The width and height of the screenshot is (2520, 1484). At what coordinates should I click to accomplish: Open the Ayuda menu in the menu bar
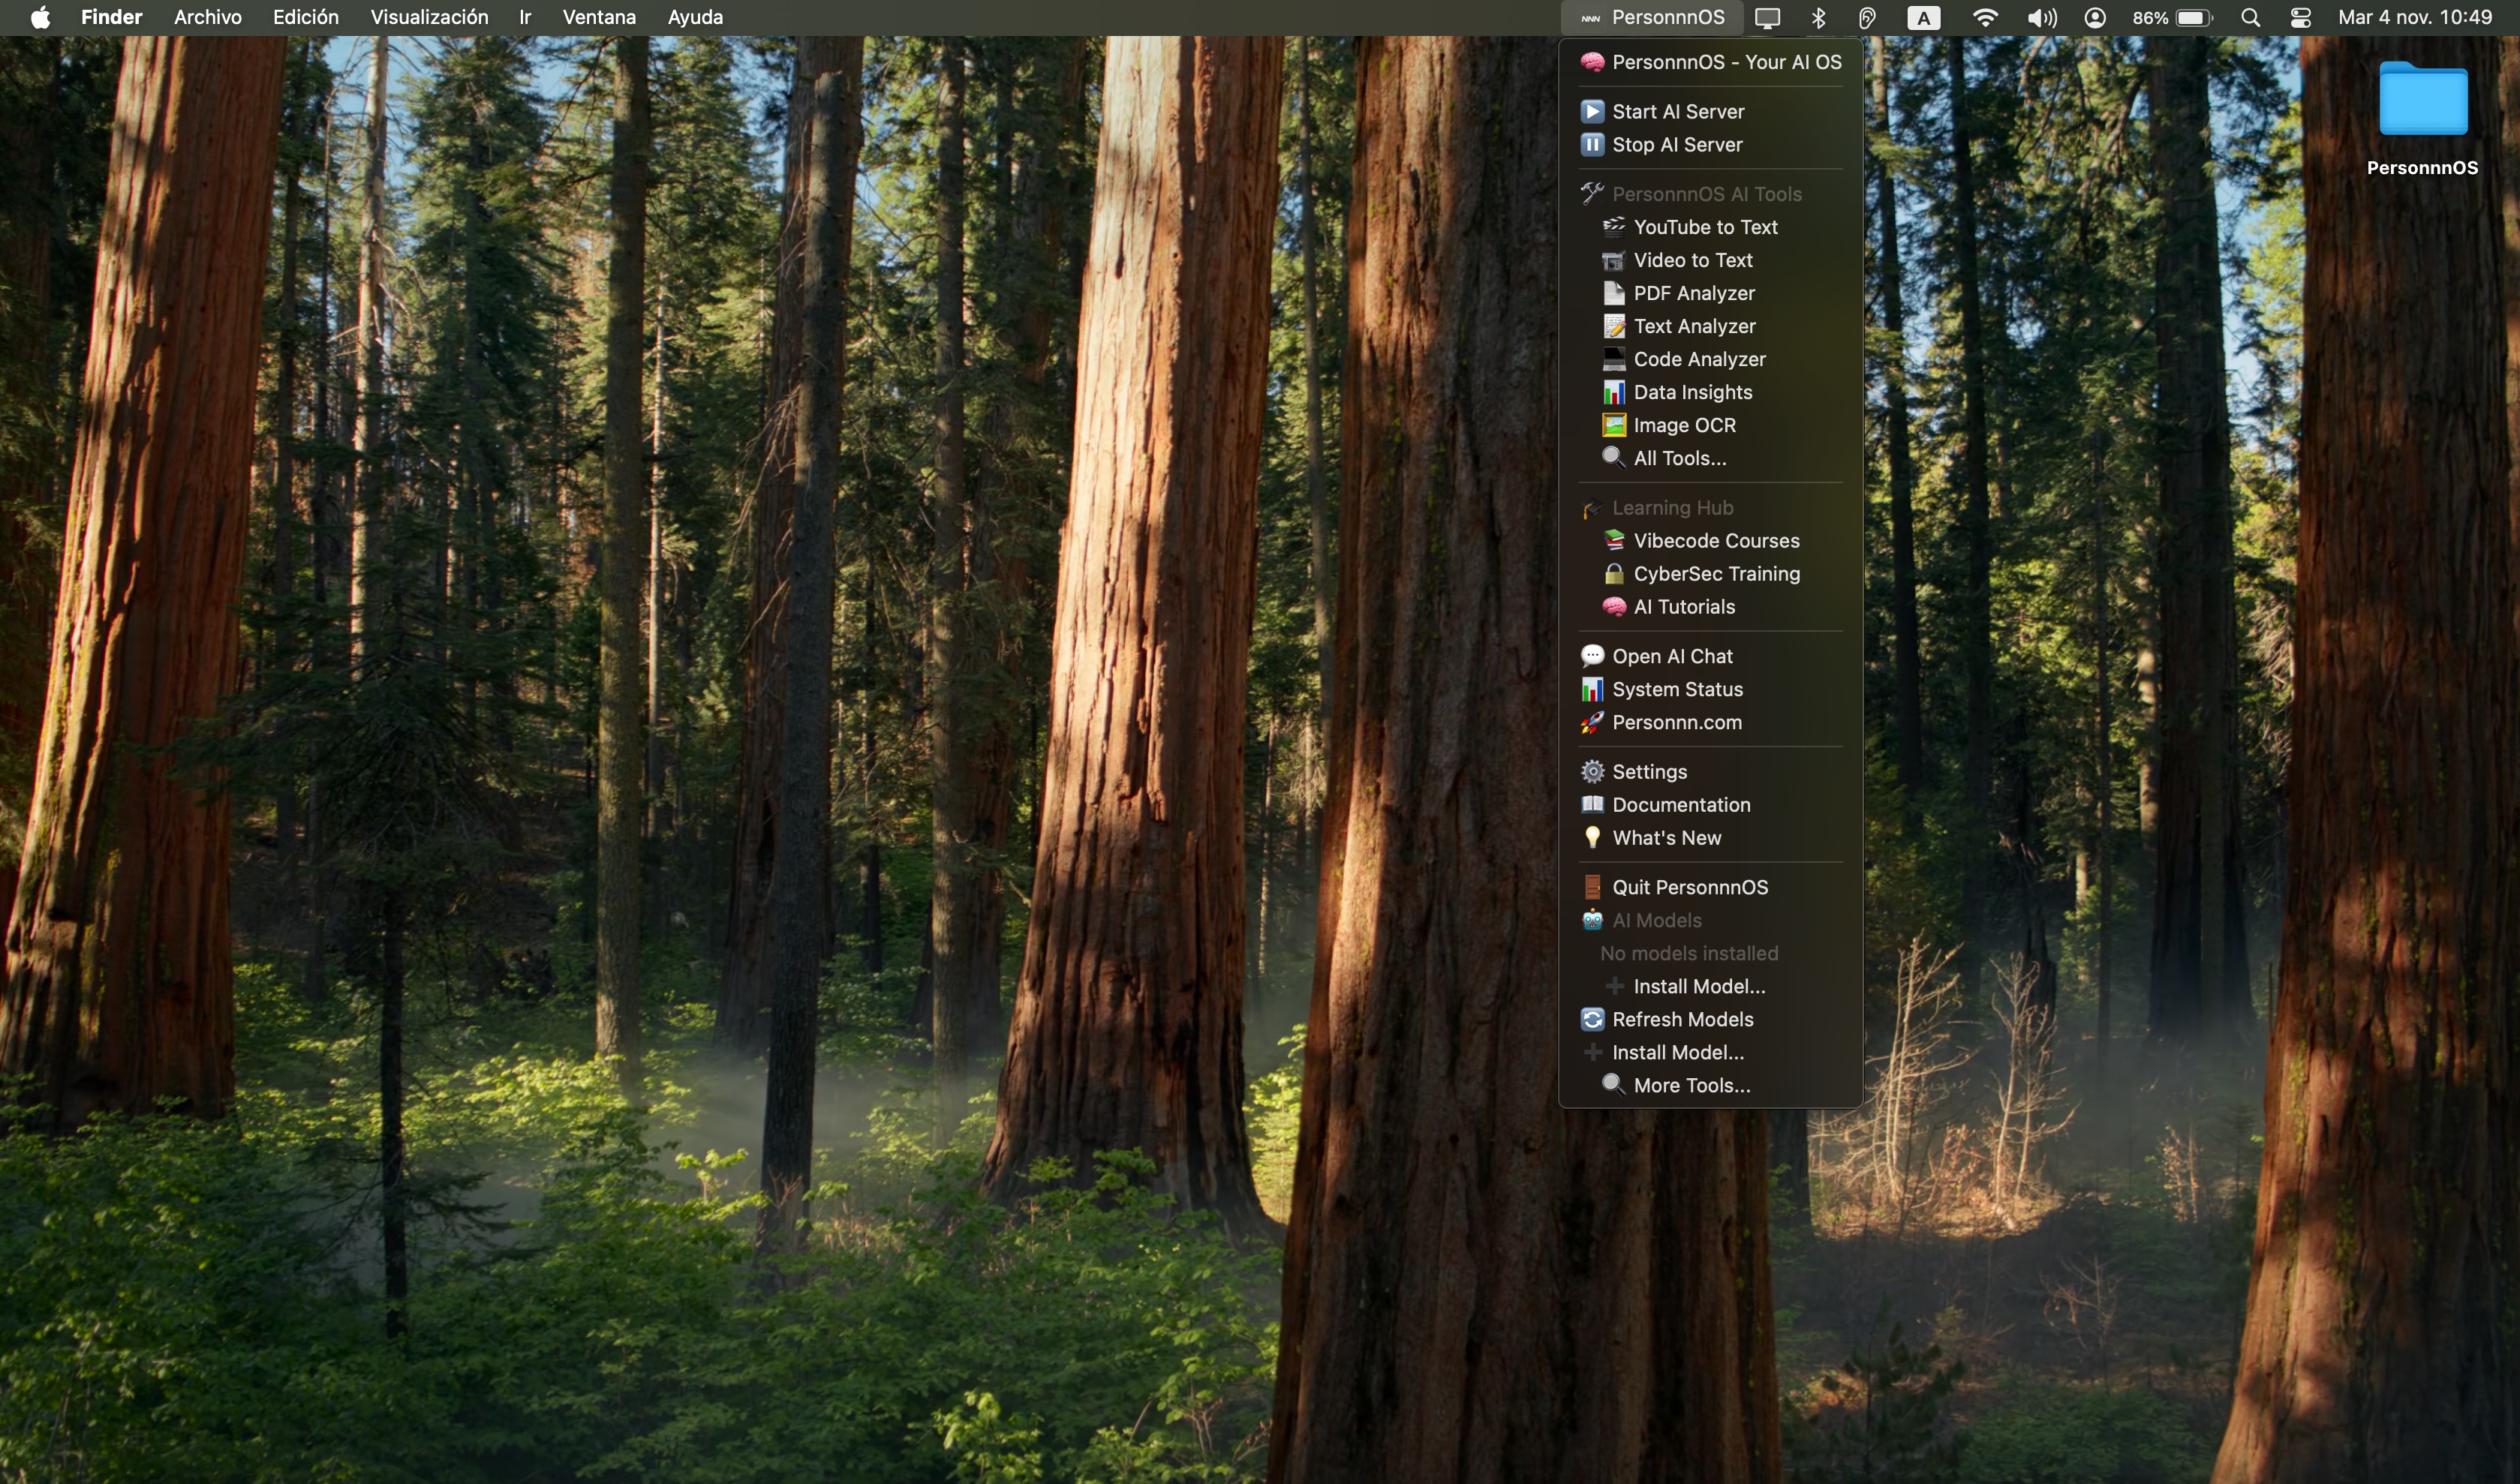pos(694,17)
